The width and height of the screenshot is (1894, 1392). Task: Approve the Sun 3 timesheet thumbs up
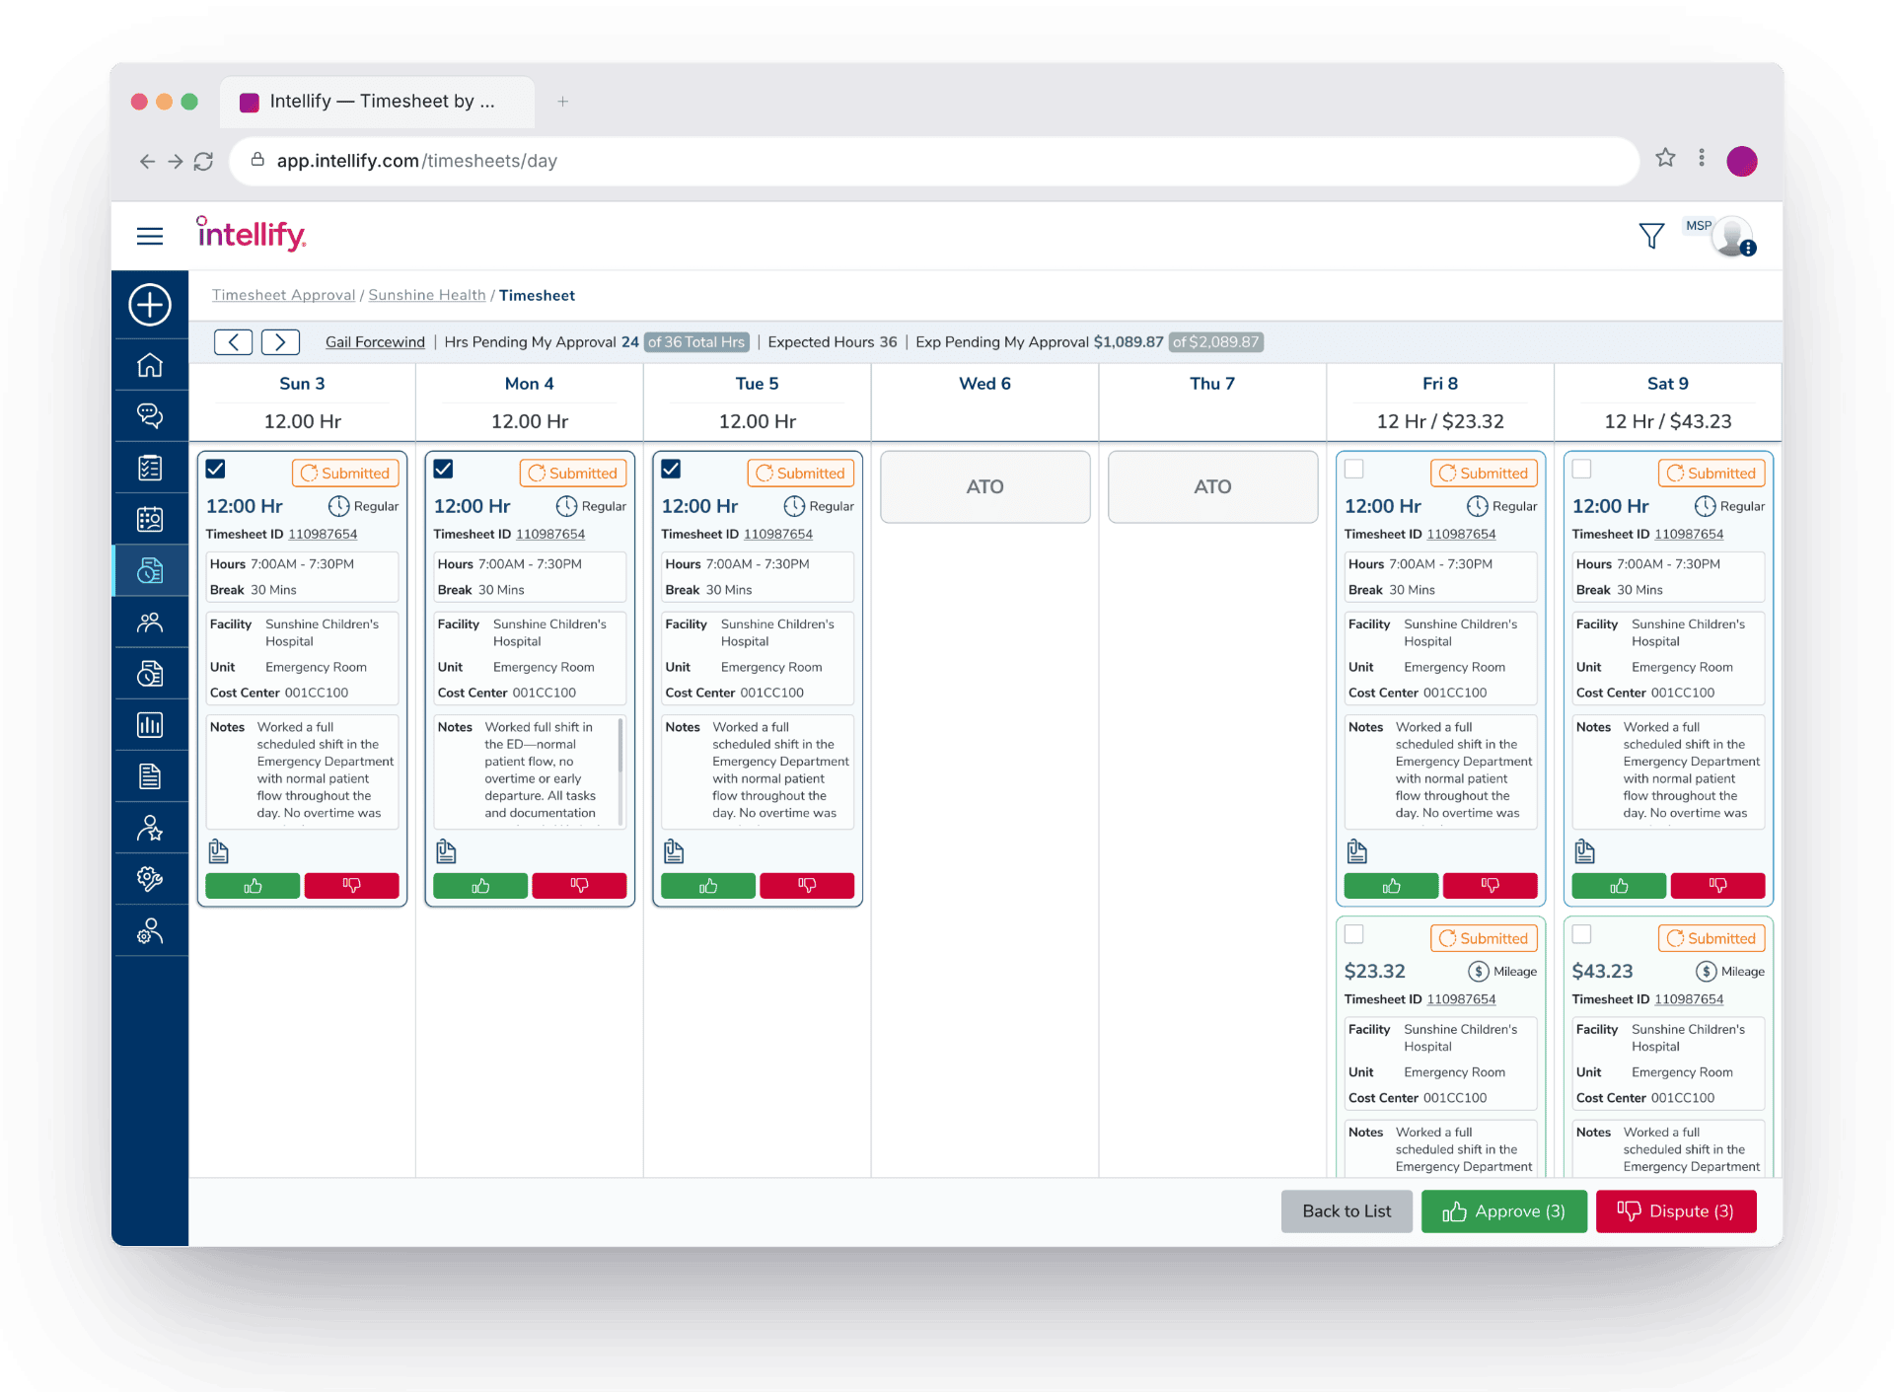pyautogui.click(x=253, y=886)
